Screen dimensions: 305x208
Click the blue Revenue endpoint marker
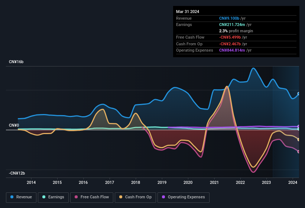(299, 94)
